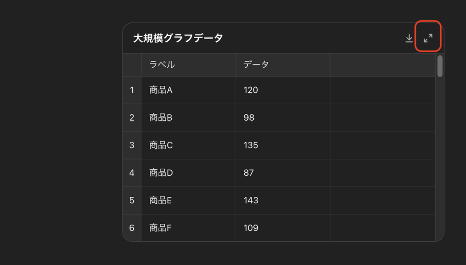Select row number 2 header
The image size is (466, 265).
click(x=132, y=118)
